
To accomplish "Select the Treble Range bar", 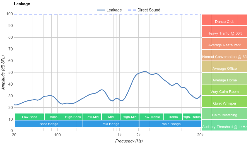I will coord(170,124).
